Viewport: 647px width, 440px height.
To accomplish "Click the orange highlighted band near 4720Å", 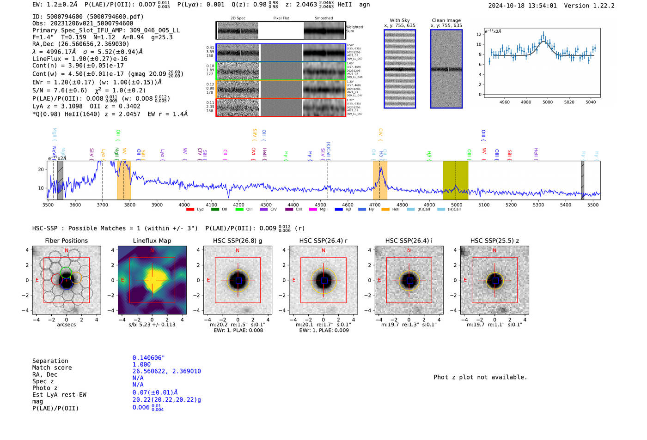I will tap(380, 181).
